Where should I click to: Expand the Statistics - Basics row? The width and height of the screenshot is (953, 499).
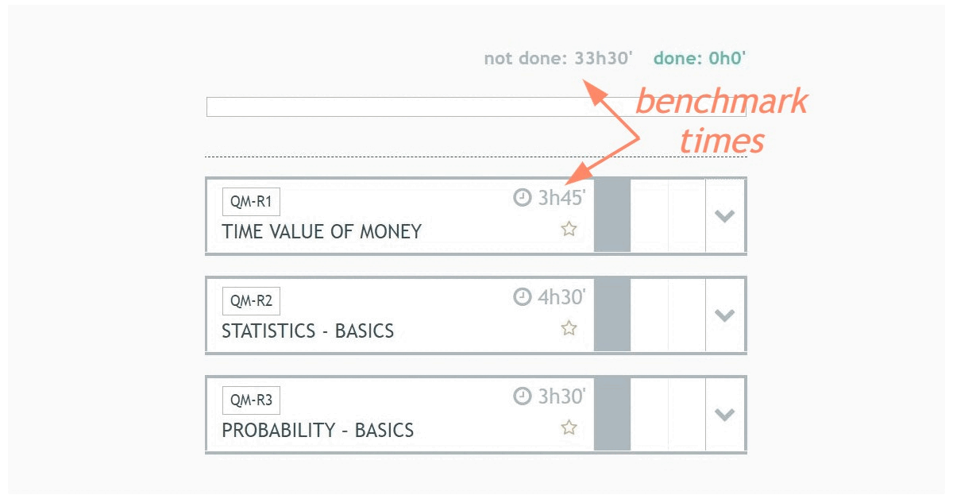point(724,315)
